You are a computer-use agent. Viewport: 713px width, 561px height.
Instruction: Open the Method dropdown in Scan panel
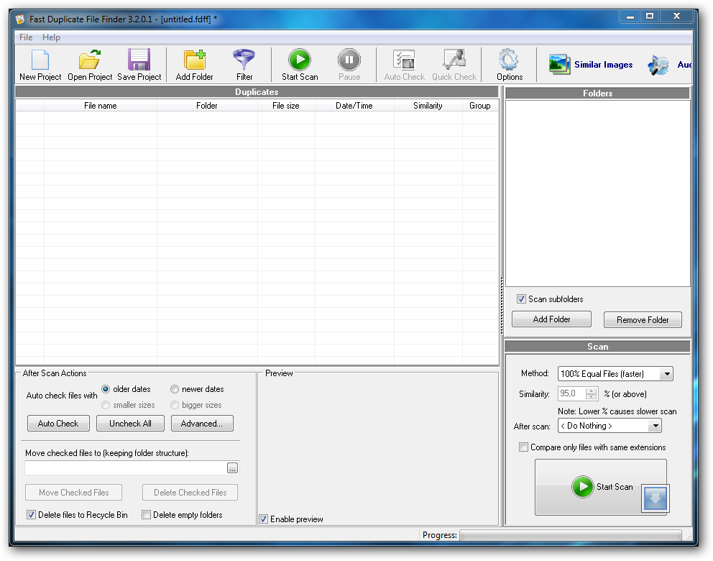(x=667, y=373)
